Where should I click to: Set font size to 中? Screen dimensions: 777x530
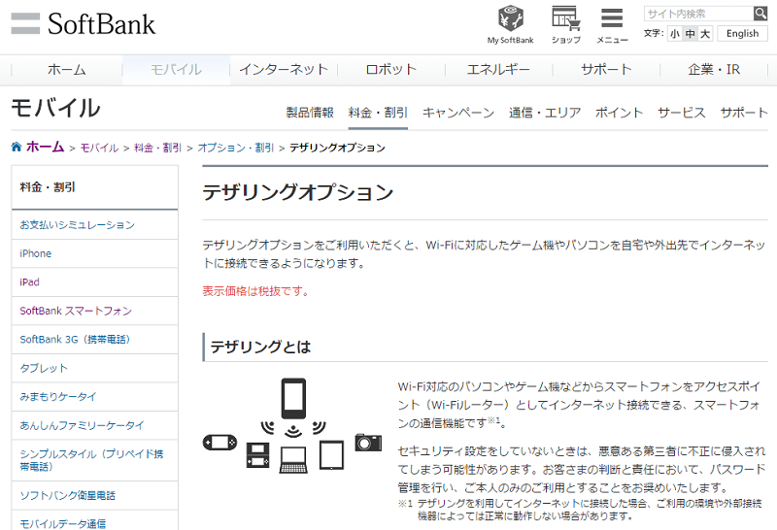[x=690, y=34]
